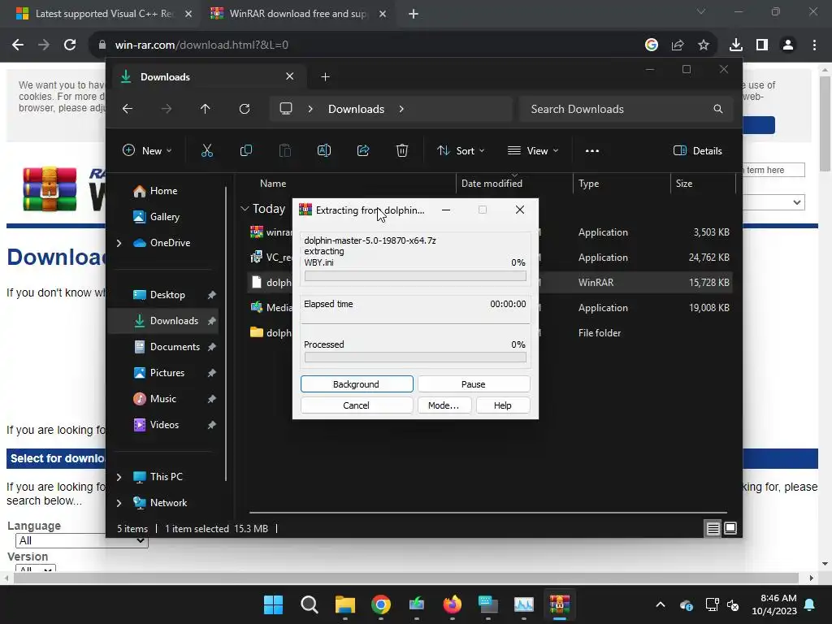Select the File folder row
Screen dimensions: 832x624
pos(489,332)
